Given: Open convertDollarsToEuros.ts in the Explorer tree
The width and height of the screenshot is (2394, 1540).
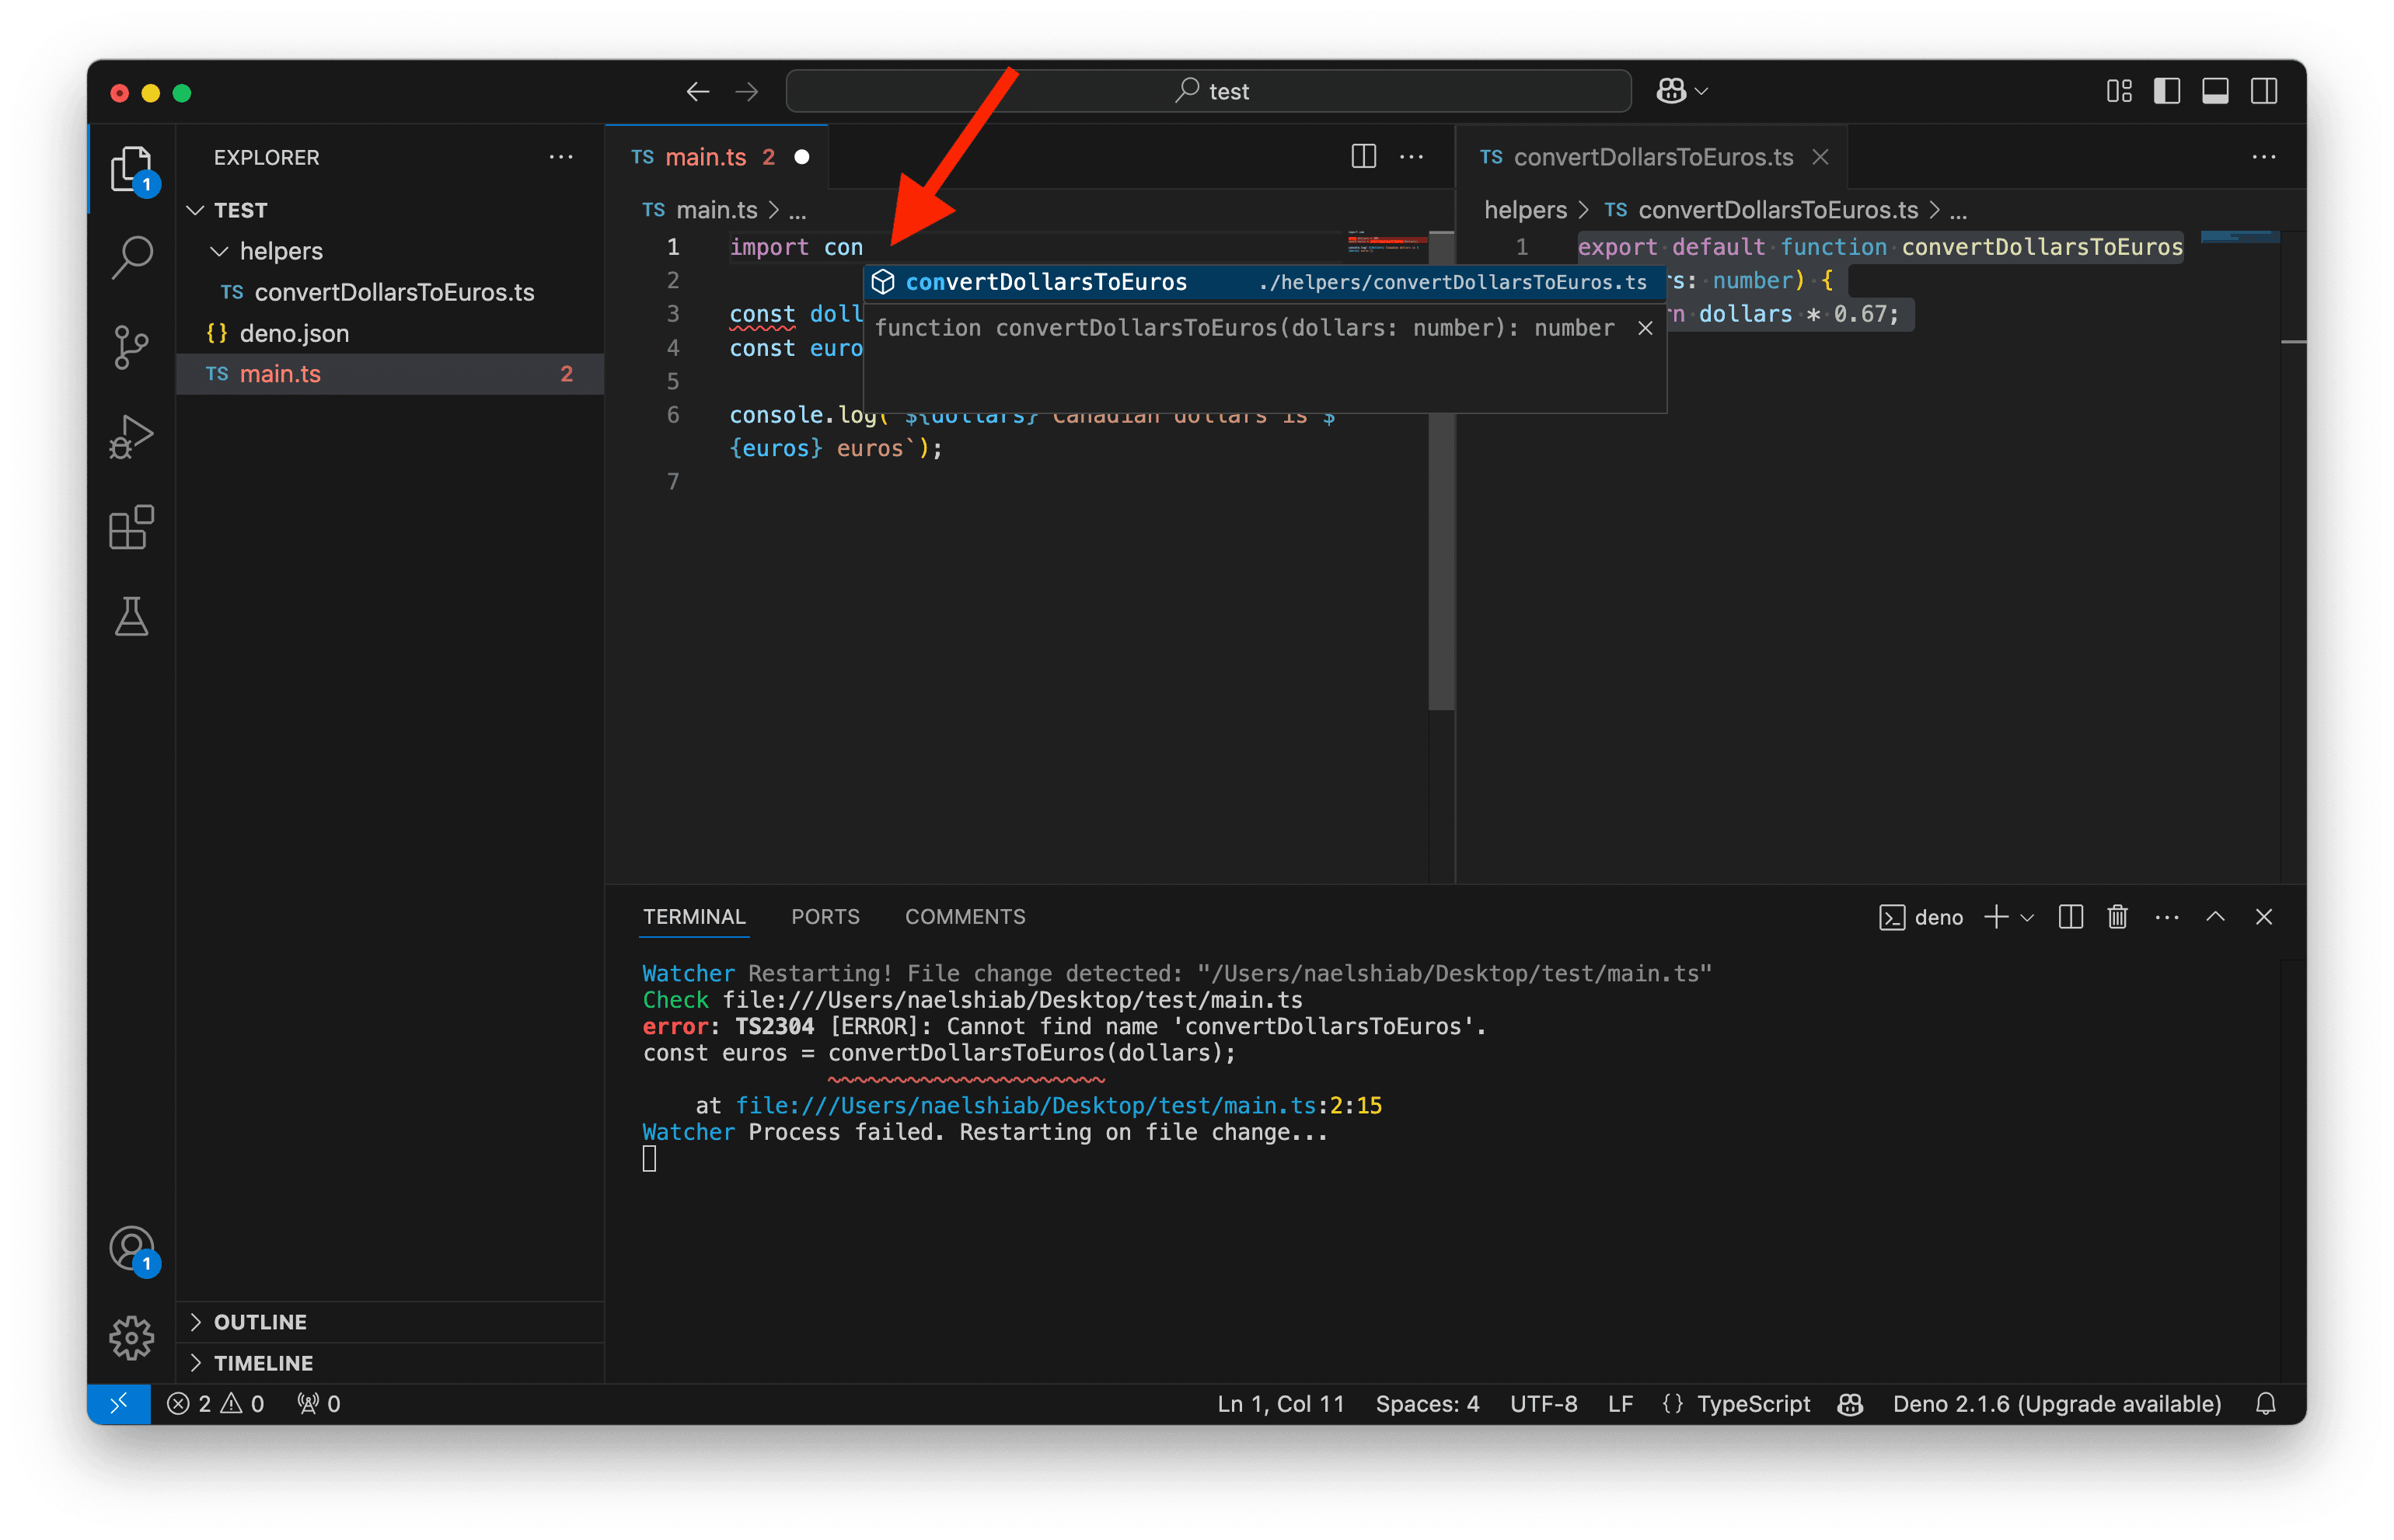Looking at the screenshot, I should click(x=390, y=292).
